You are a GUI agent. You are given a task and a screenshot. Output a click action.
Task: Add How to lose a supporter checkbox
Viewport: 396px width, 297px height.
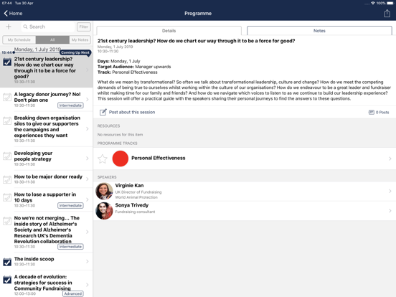click(7, 197)
